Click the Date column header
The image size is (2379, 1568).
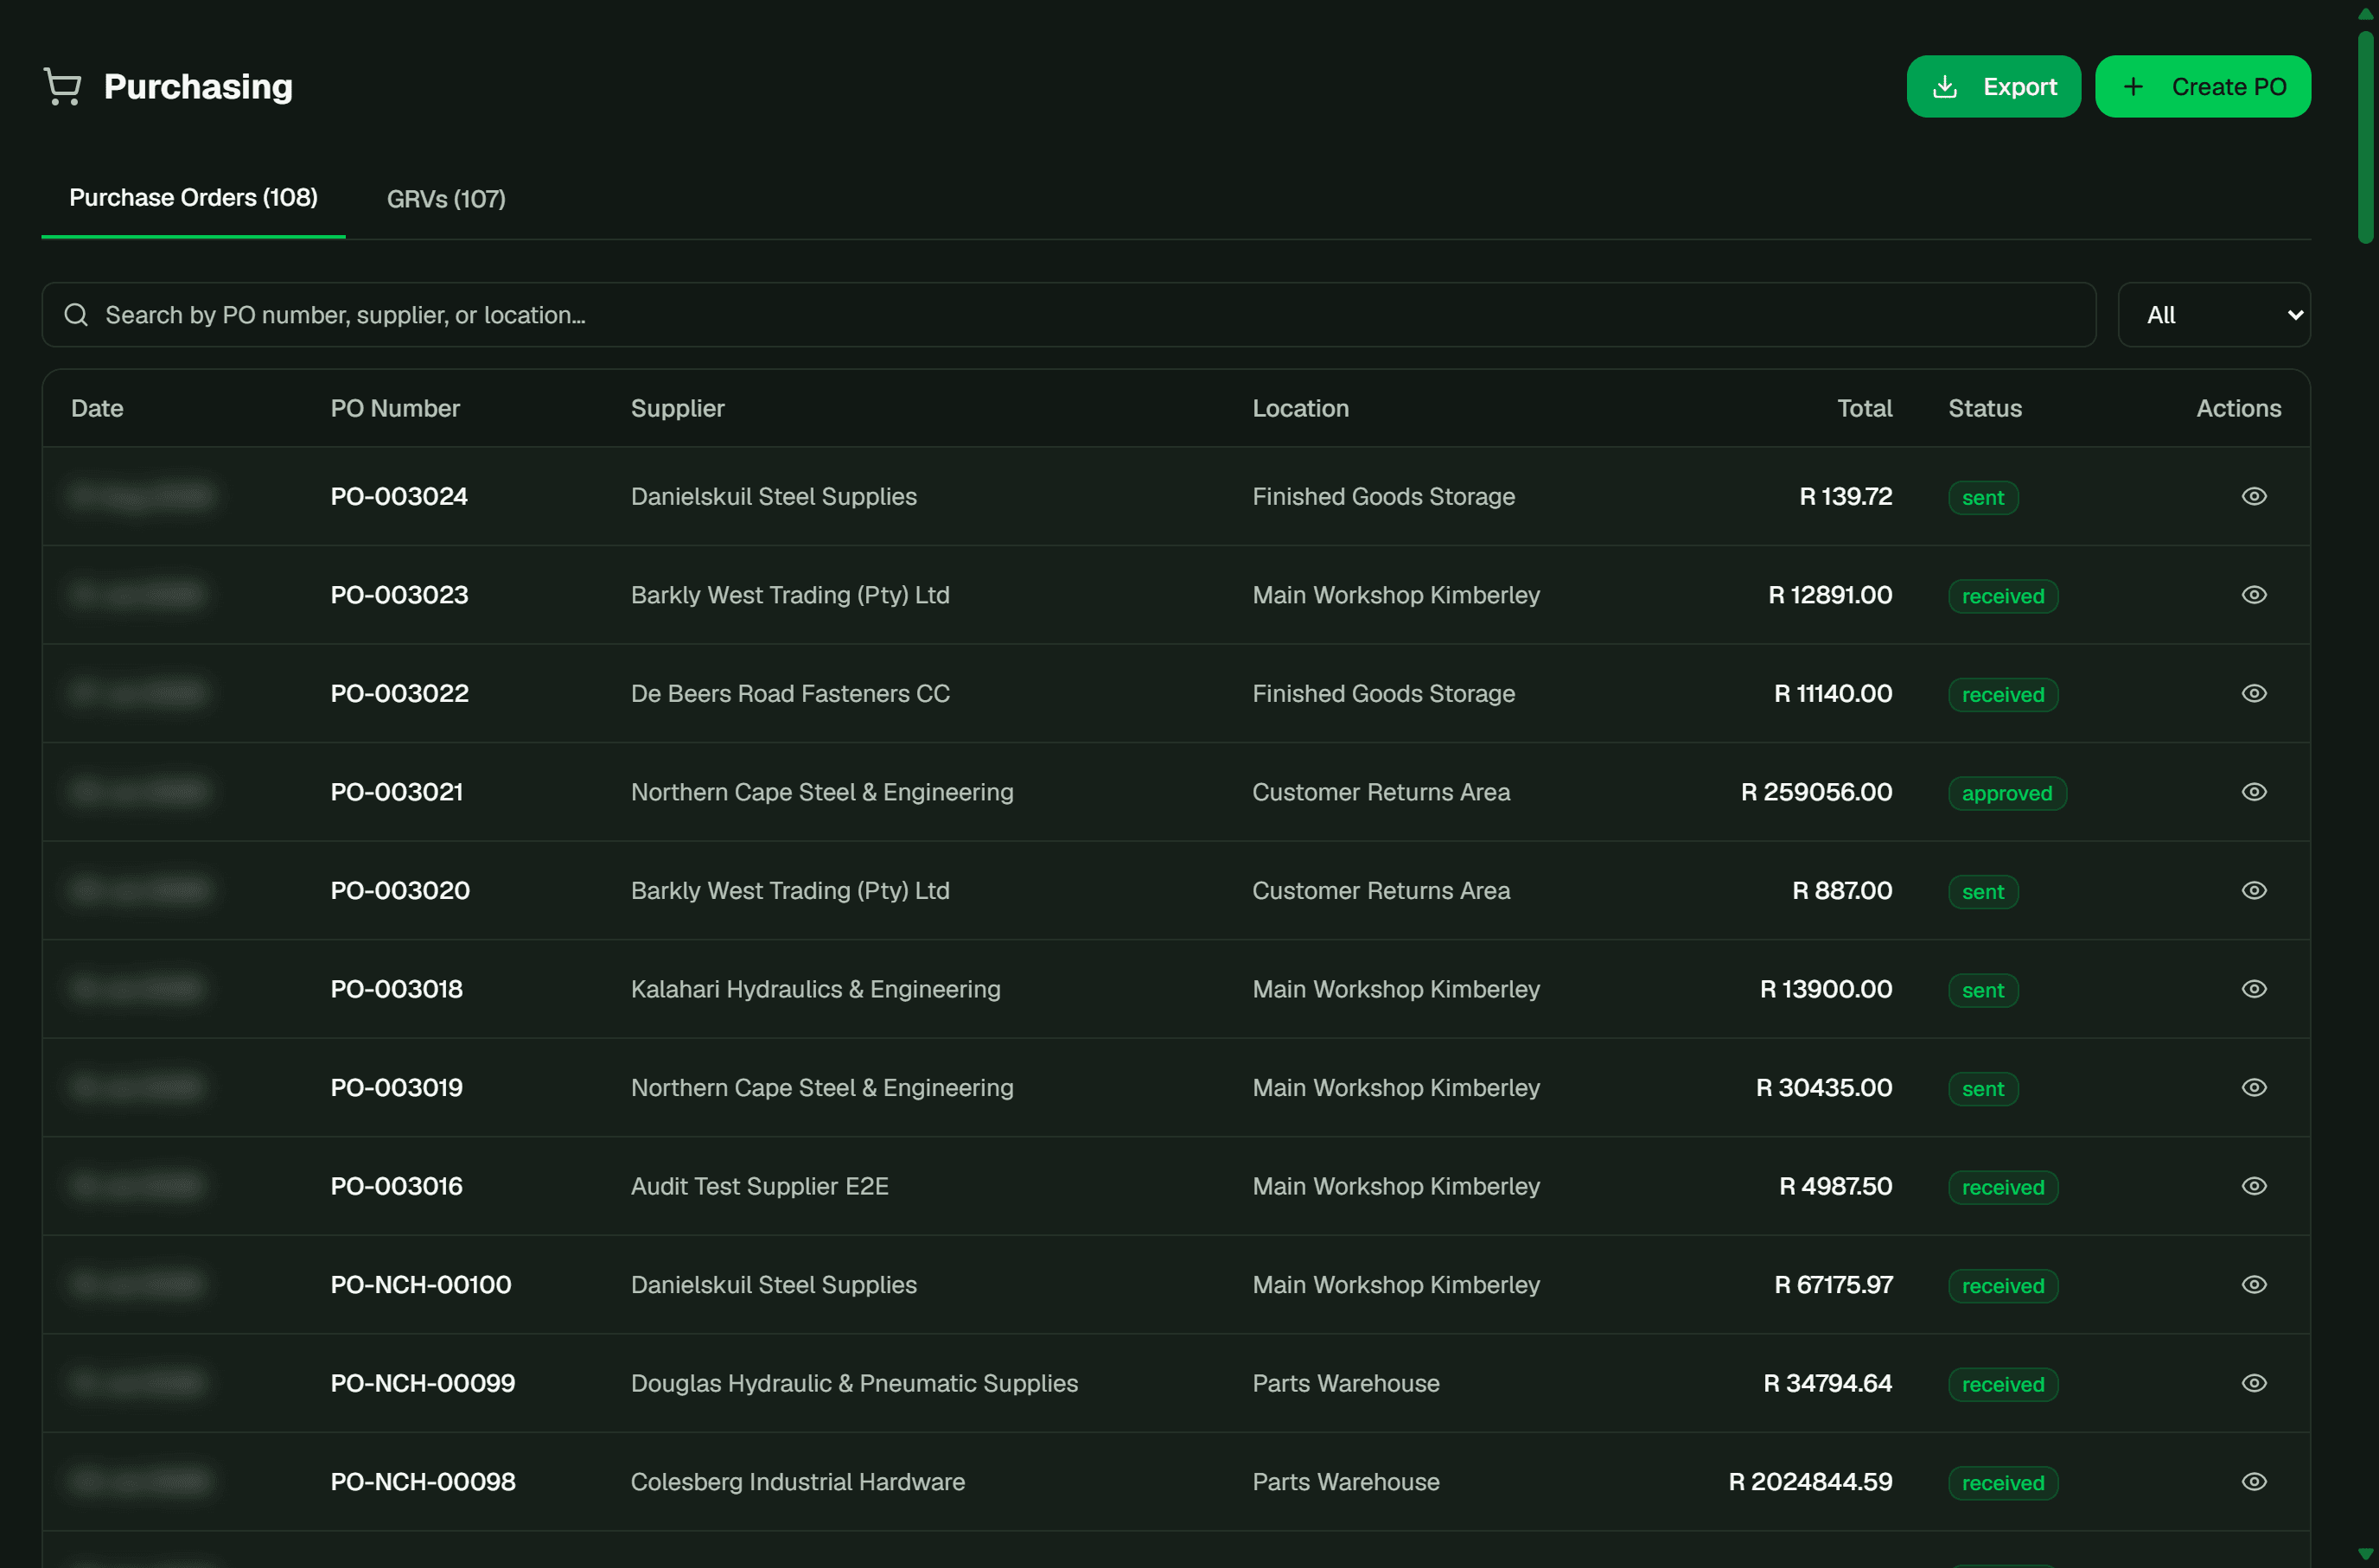tap(97, 408)
